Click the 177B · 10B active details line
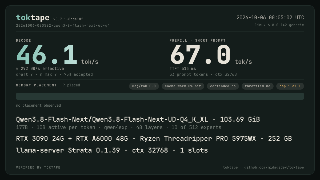 click(x=119, y=127)
